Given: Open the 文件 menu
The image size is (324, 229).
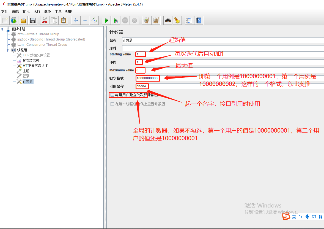Looking at the screenshot, I should [5, 12].
